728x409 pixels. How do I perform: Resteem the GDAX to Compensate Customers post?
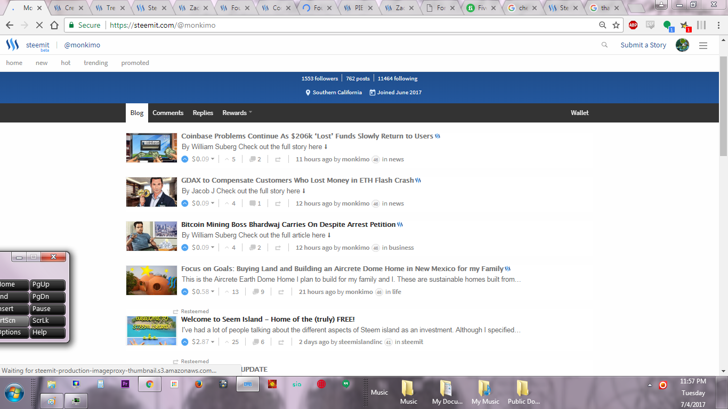tap(278, 203)
